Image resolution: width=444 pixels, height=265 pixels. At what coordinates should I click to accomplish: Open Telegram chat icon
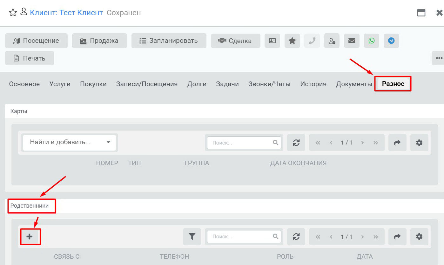pos(391,41)
